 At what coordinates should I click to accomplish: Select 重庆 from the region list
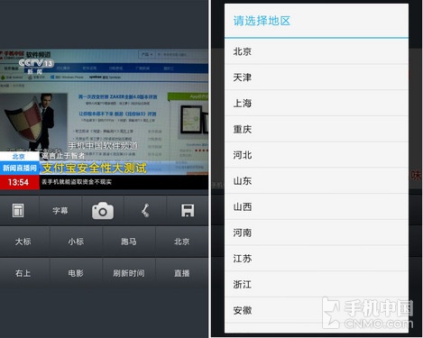click(x=317, y=129)
